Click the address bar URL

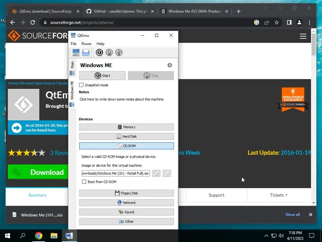(x=82, y=22)
